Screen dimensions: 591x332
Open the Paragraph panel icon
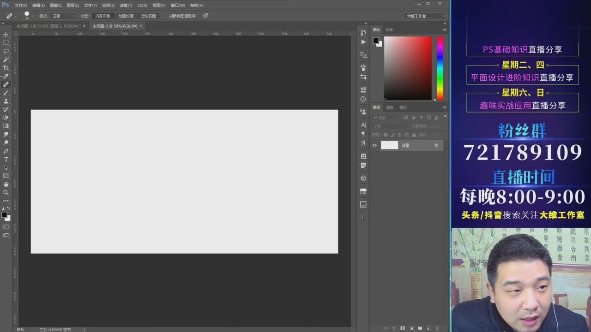(363, 134)
